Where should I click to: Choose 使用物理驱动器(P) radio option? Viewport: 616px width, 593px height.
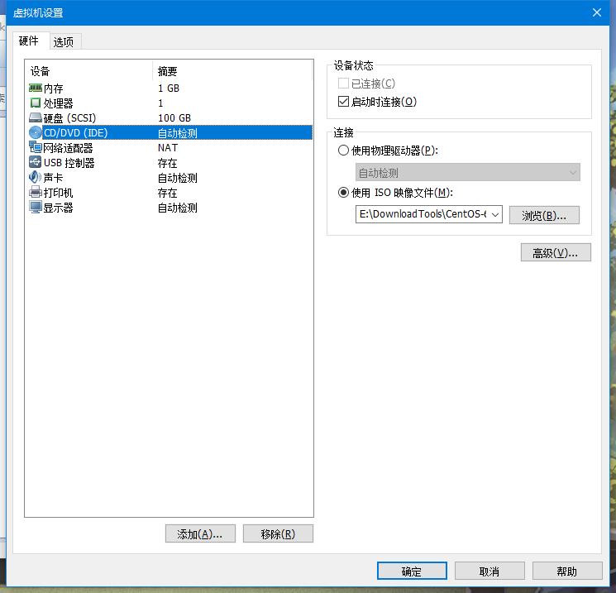pyautogui.click(x=343, y=151)
